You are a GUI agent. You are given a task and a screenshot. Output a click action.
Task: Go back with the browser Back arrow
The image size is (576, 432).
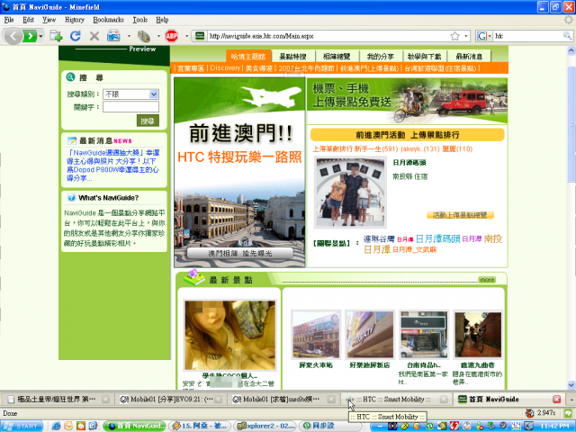[x=13, y=36]
